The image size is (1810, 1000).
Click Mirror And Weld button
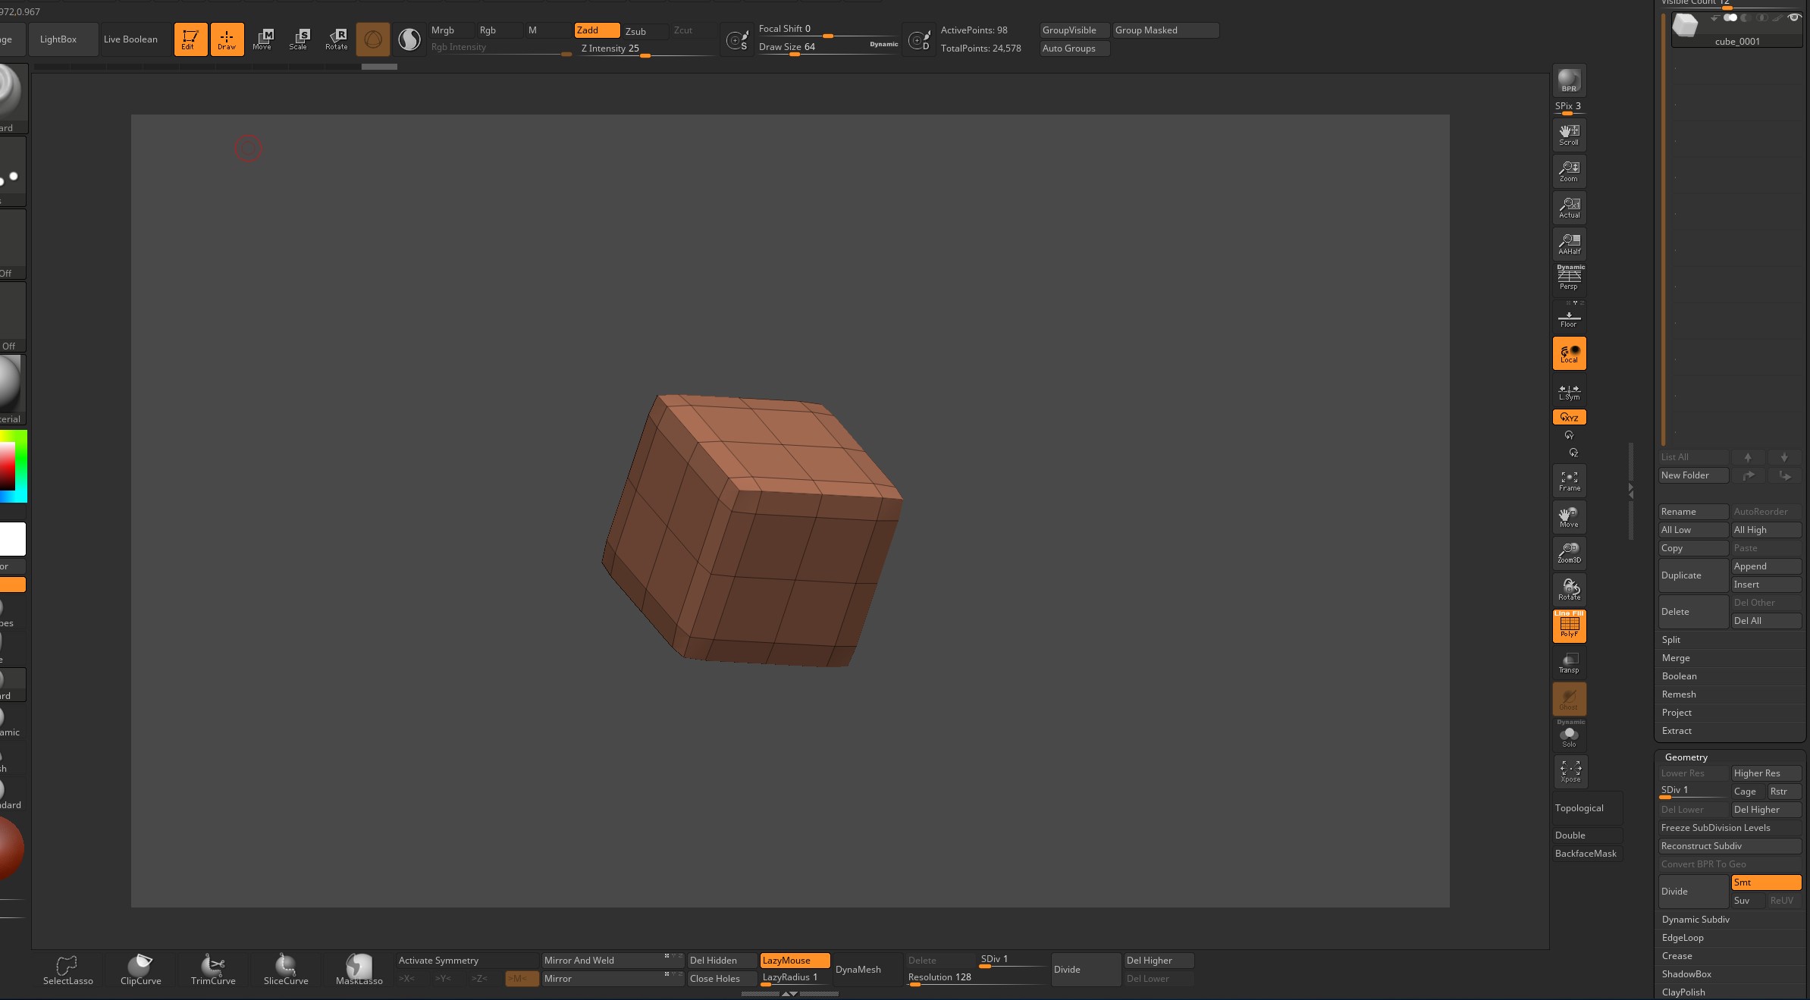point(611,961)
